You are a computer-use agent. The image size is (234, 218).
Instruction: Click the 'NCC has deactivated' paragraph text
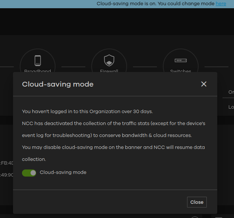point(114,129)
